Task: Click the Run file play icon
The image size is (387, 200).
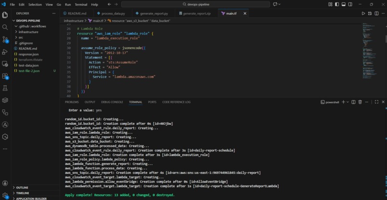Action: 363,13
